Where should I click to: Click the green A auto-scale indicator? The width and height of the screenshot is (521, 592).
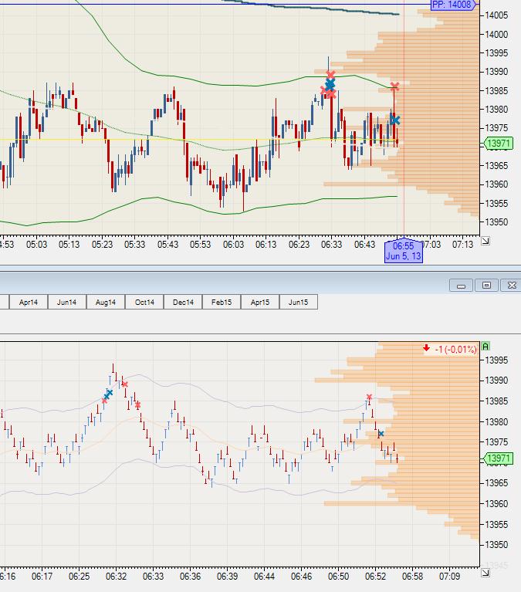point(485,347)
